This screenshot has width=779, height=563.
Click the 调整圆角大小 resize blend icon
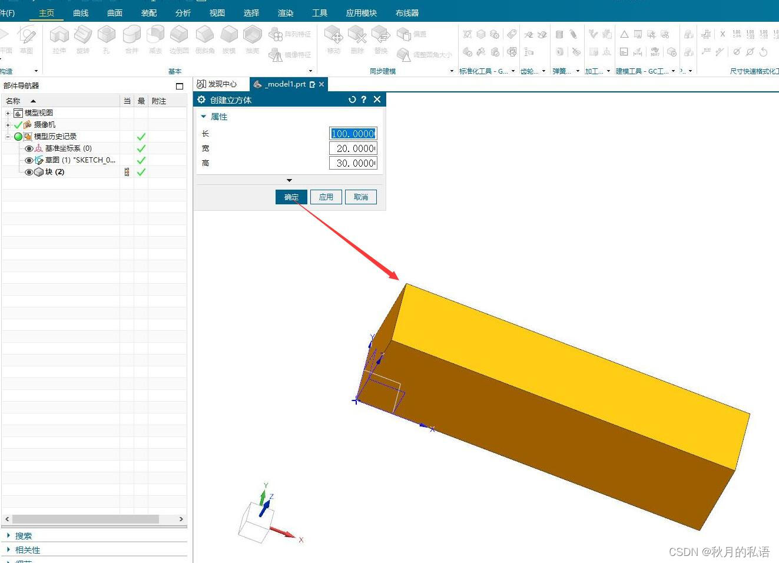point(404,55)
